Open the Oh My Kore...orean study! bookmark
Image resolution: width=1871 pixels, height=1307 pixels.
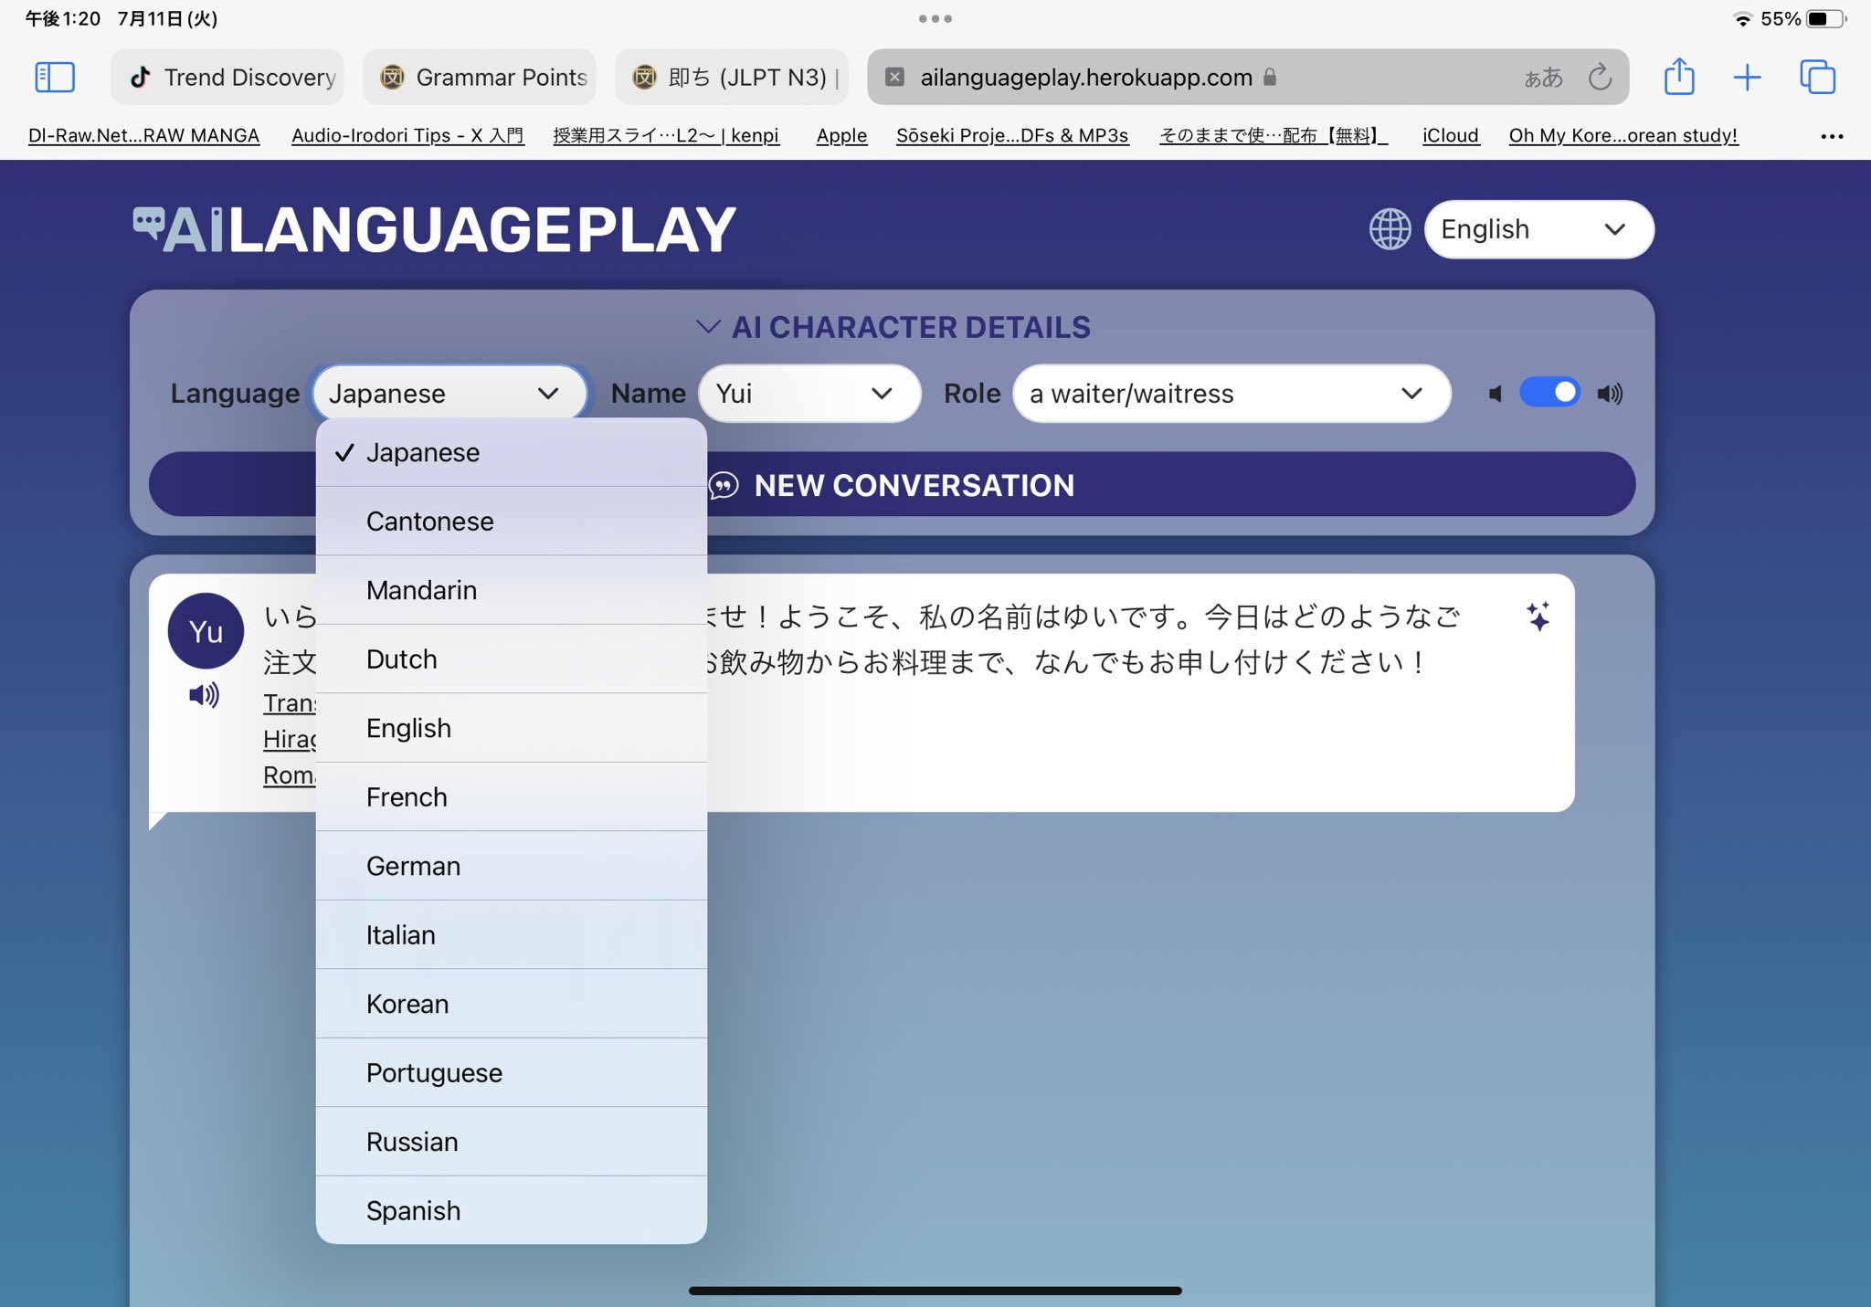pos(1623,135)
